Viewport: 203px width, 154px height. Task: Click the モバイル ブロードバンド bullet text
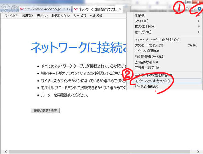coord(84,88)
